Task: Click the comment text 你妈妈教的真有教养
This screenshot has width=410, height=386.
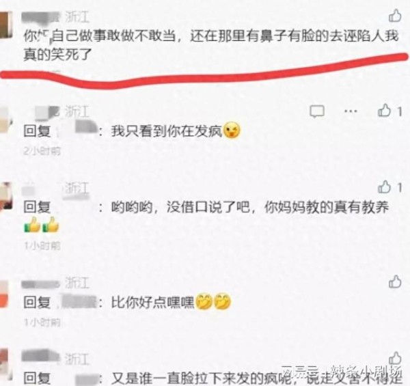Action: [x=327, y=207]
